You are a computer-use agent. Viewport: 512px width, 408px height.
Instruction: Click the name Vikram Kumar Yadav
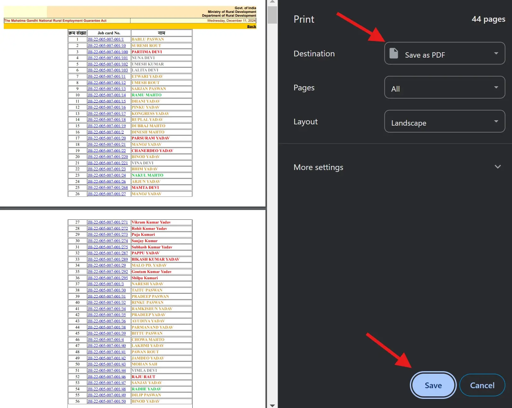click(x=151, y=222)
